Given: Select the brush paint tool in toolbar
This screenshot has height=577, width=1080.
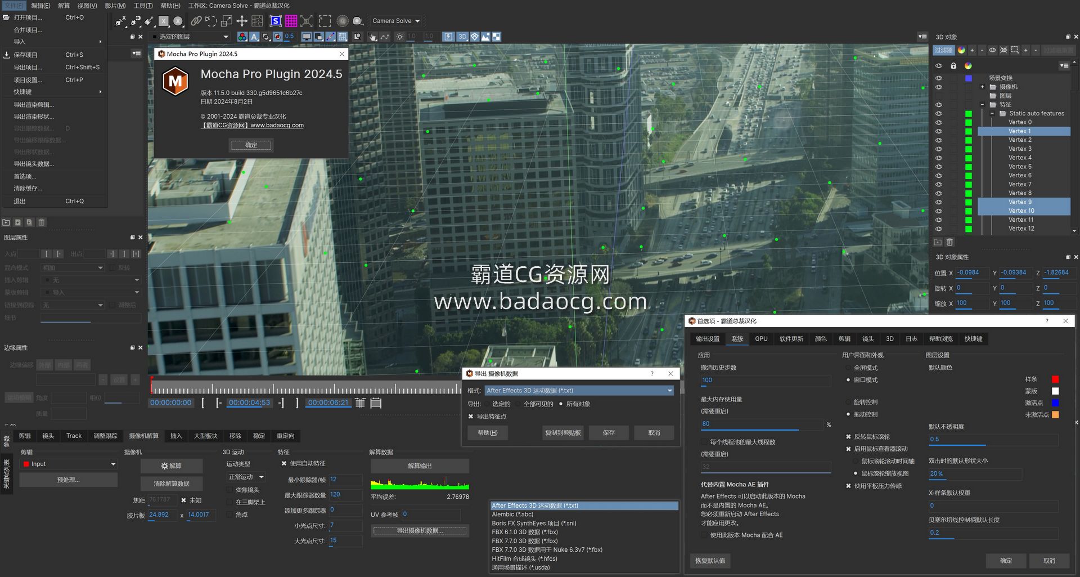Looking at the screenshot, I should [149, 21].
